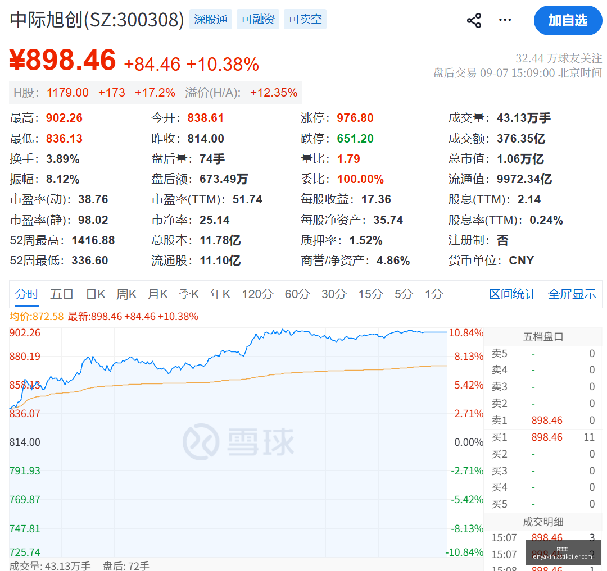Click the current price ¥898.46
This screenshot has width=607, height=571.
coord(62,60)
